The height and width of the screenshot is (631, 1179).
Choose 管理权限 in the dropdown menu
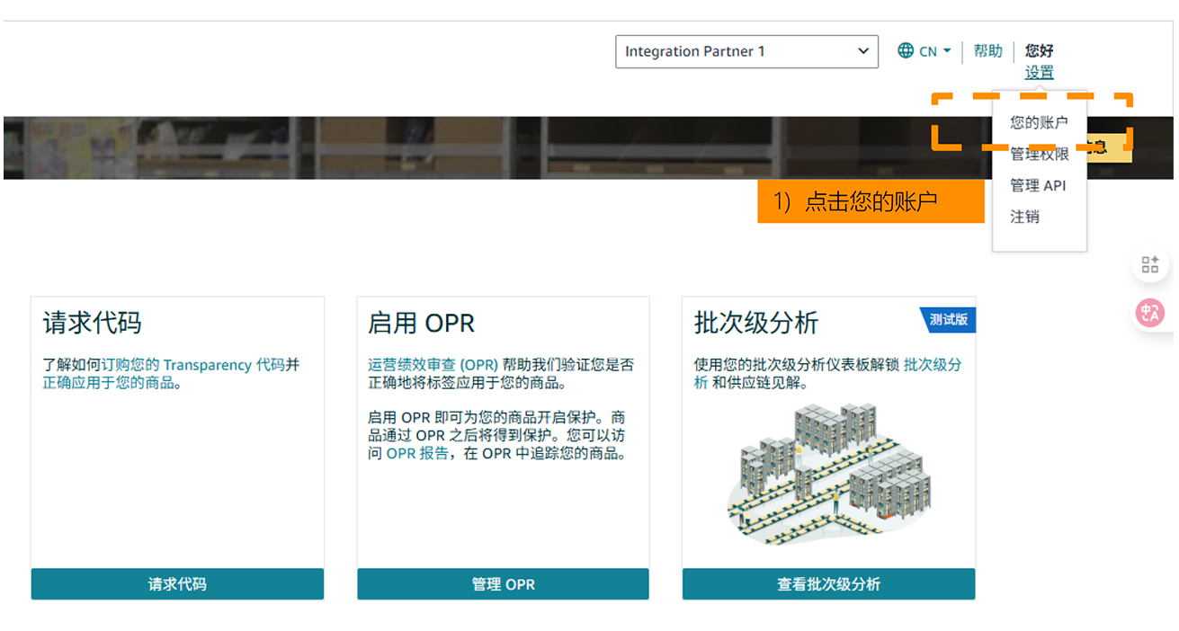point(1040,154)
